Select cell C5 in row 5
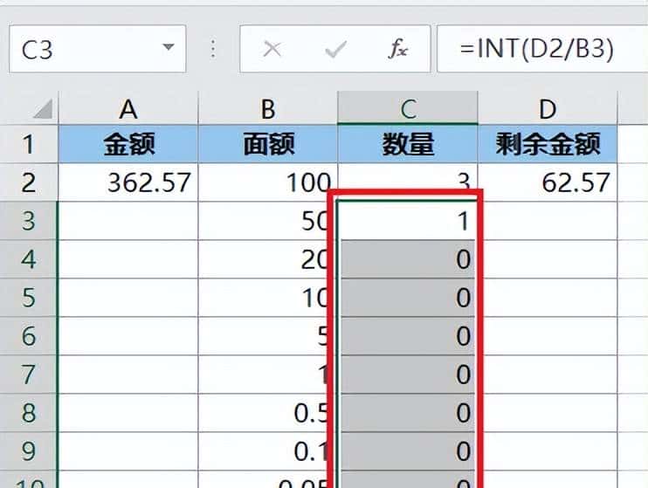The width and height of the screenshot is (648, 488). pos(408,298)
